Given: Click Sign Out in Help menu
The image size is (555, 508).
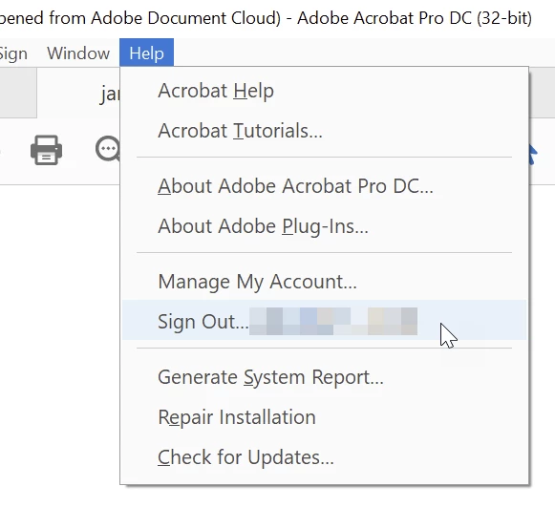Looking at the screenshot, I should (324, 320).
